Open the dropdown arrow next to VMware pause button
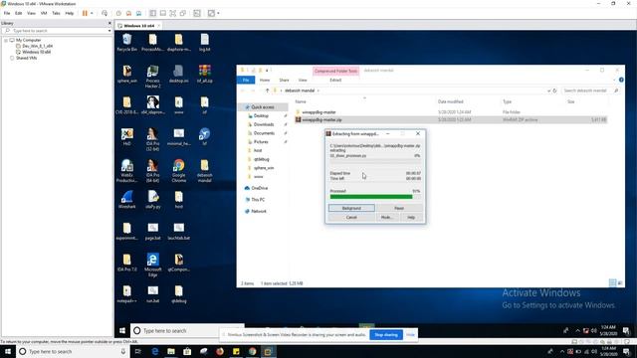Screen dimensions: 637x358 pos(92,13)
